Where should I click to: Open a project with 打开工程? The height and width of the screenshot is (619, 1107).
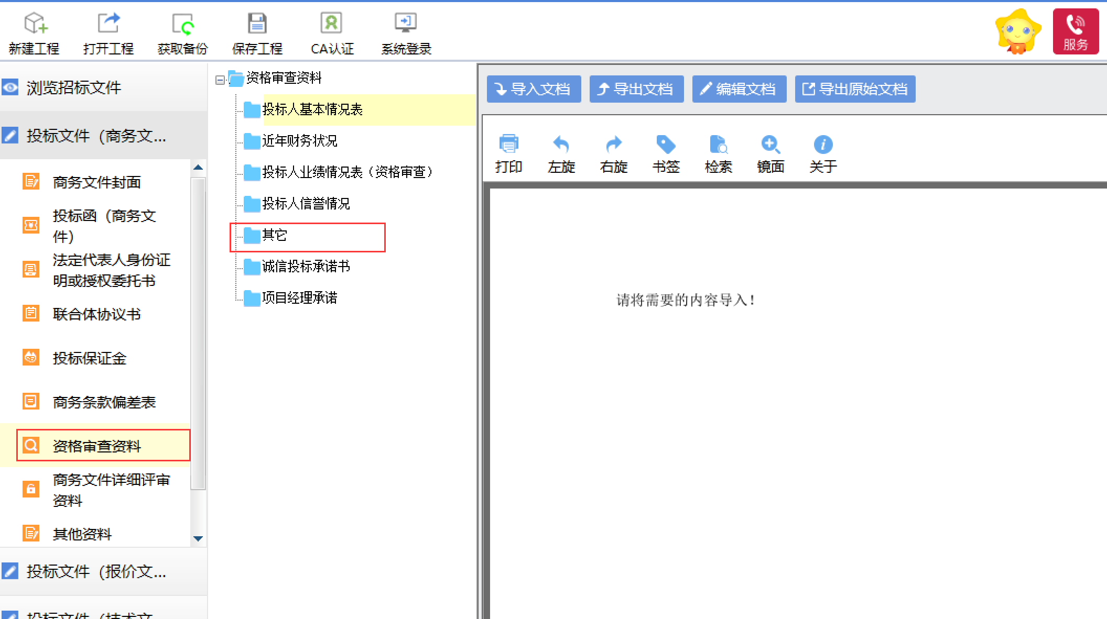108,24
